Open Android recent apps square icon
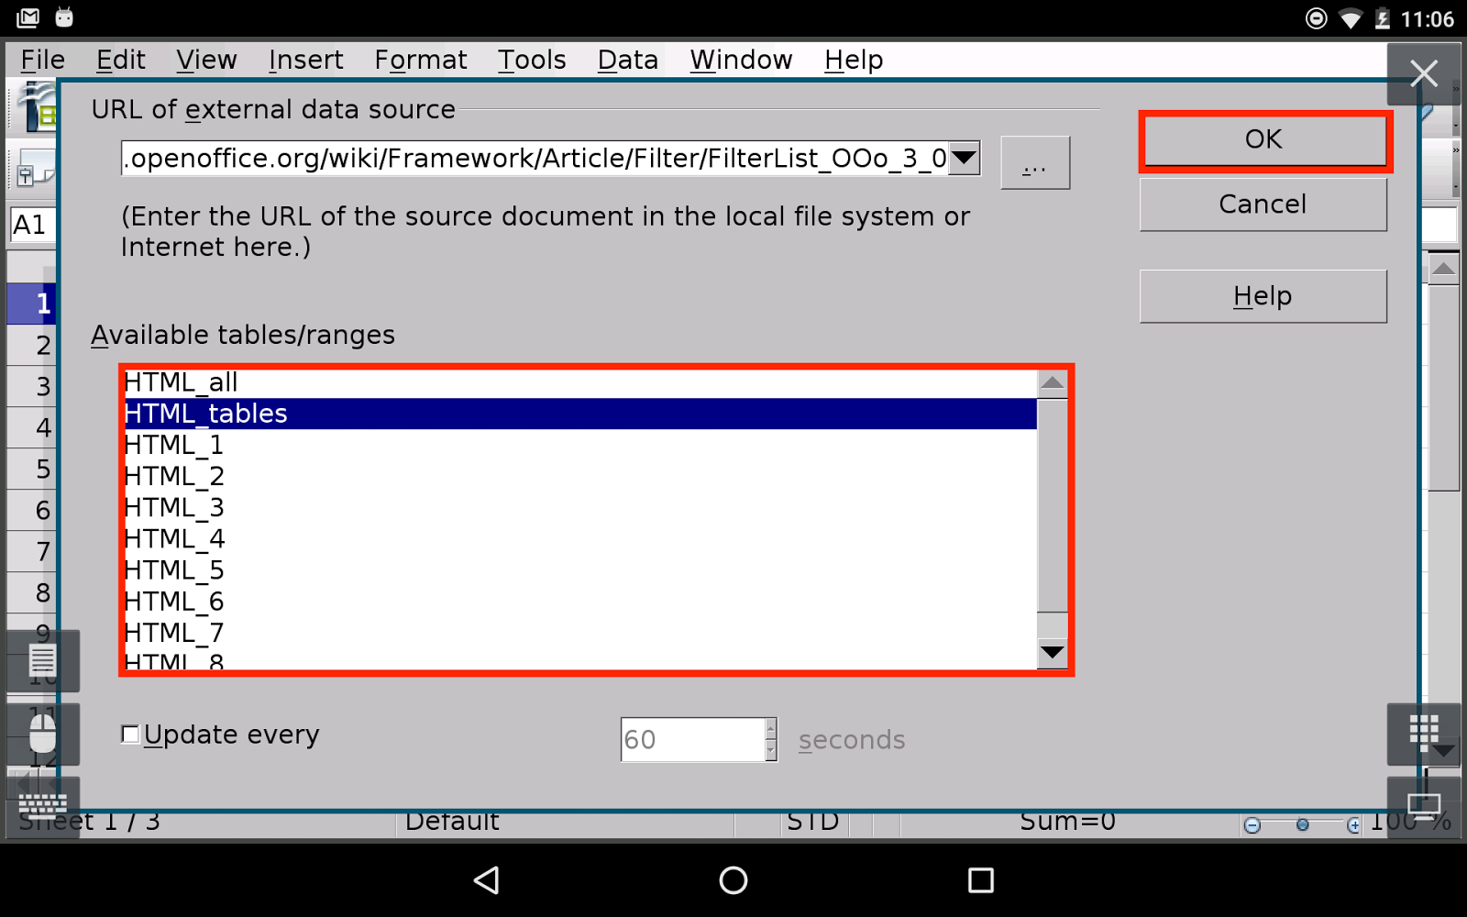This screenshot has width=1467, height=917. (x=980, y=880)
